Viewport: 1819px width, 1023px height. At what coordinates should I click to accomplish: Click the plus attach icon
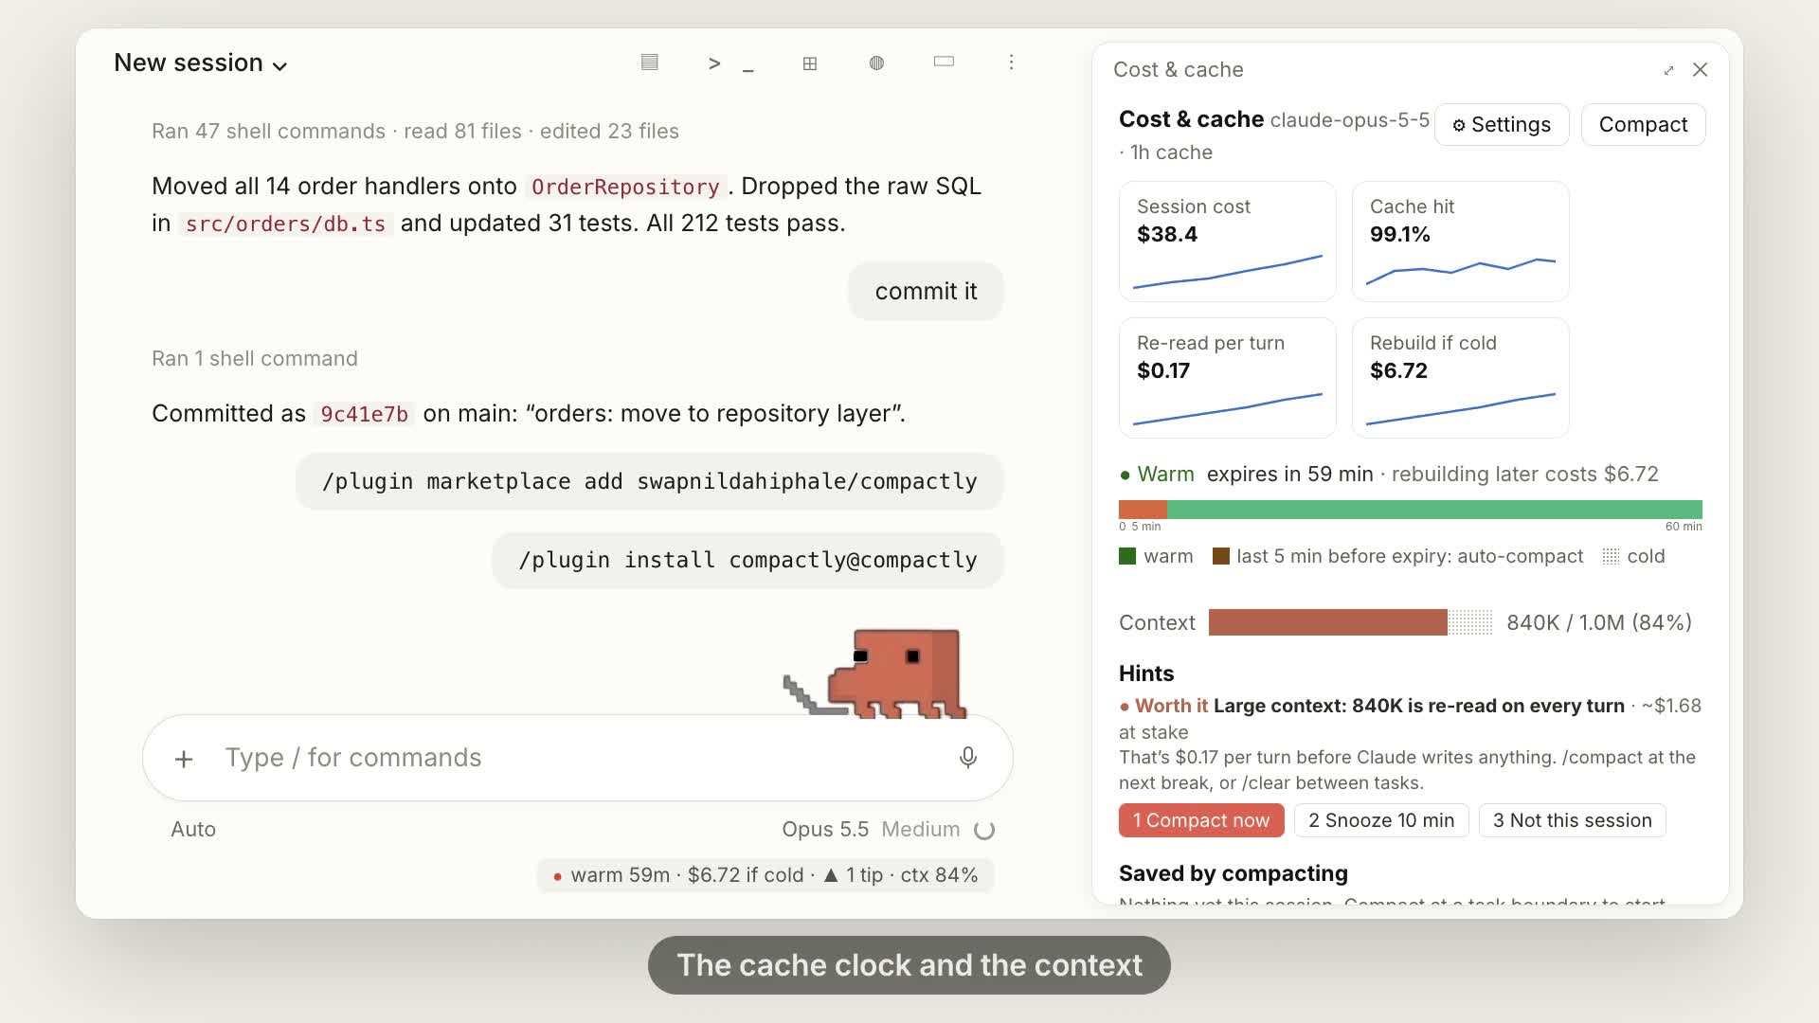[x=184, y=759]
